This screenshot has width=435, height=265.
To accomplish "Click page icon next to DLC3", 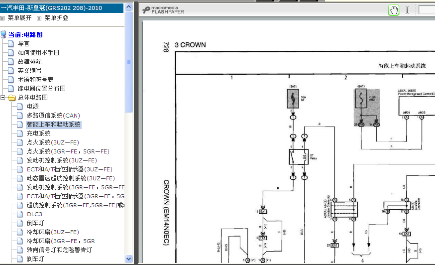I will tap(20, 214).
